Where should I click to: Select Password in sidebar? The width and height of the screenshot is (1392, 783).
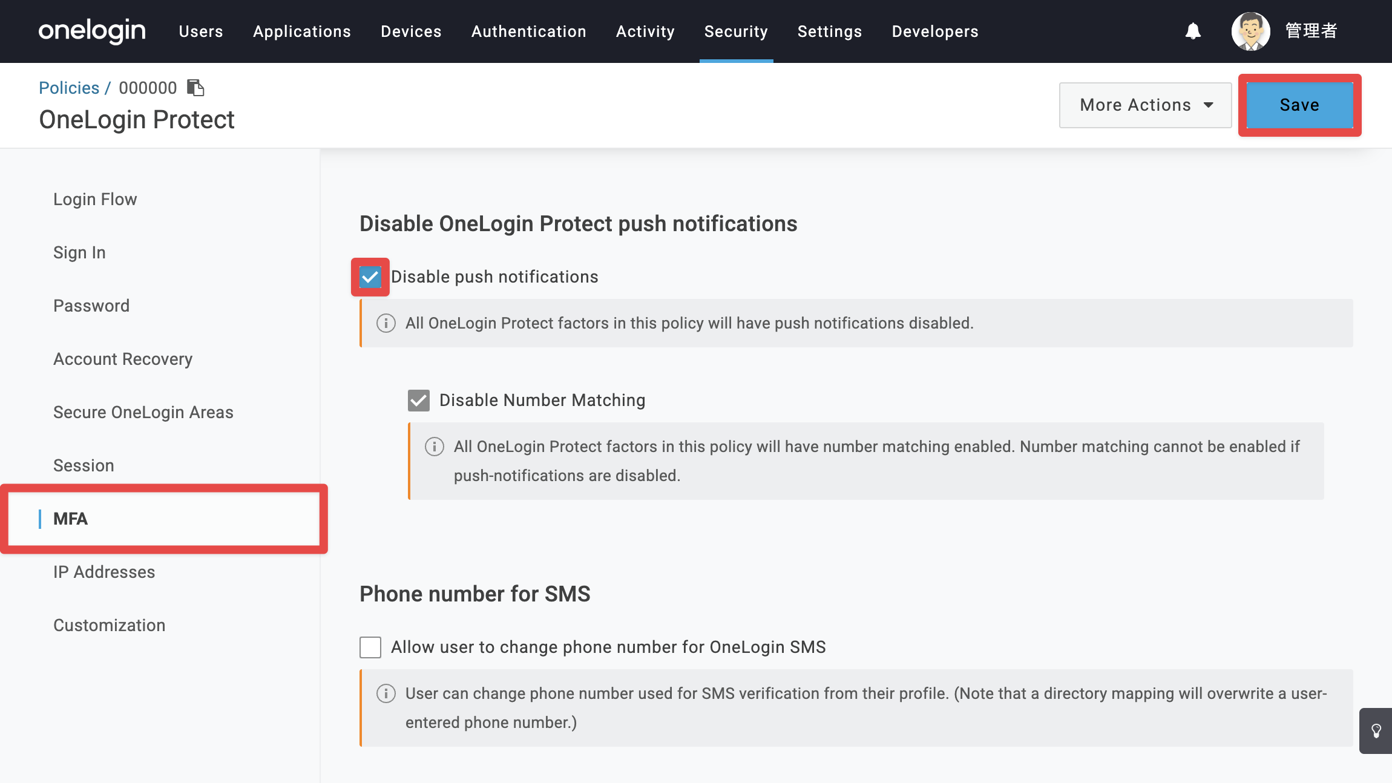(91, 306)
